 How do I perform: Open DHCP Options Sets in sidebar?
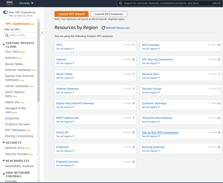pos(15,94)
